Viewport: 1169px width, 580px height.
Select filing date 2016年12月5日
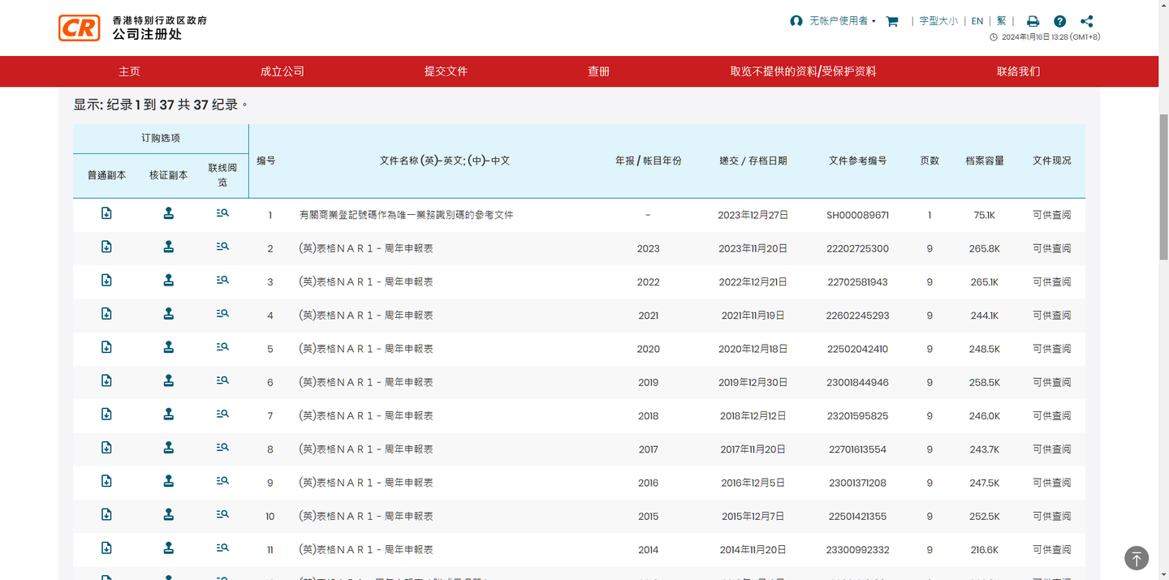coord(753,483)
